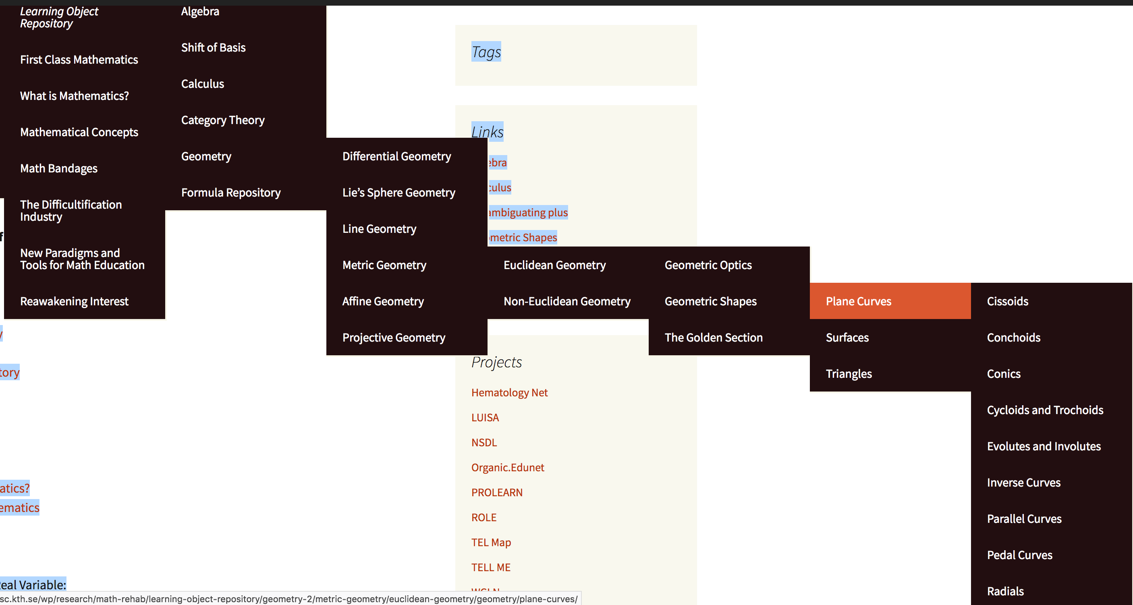The width and height of the screenshot is (1133, 605).
Task: Follow the Hematology Net project link
Action: [509, 393]
